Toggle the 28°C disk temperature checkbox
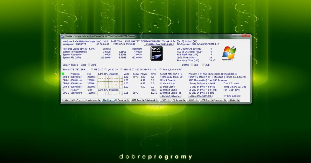Viewport: 311px width, 163px height. click(89, 65)
